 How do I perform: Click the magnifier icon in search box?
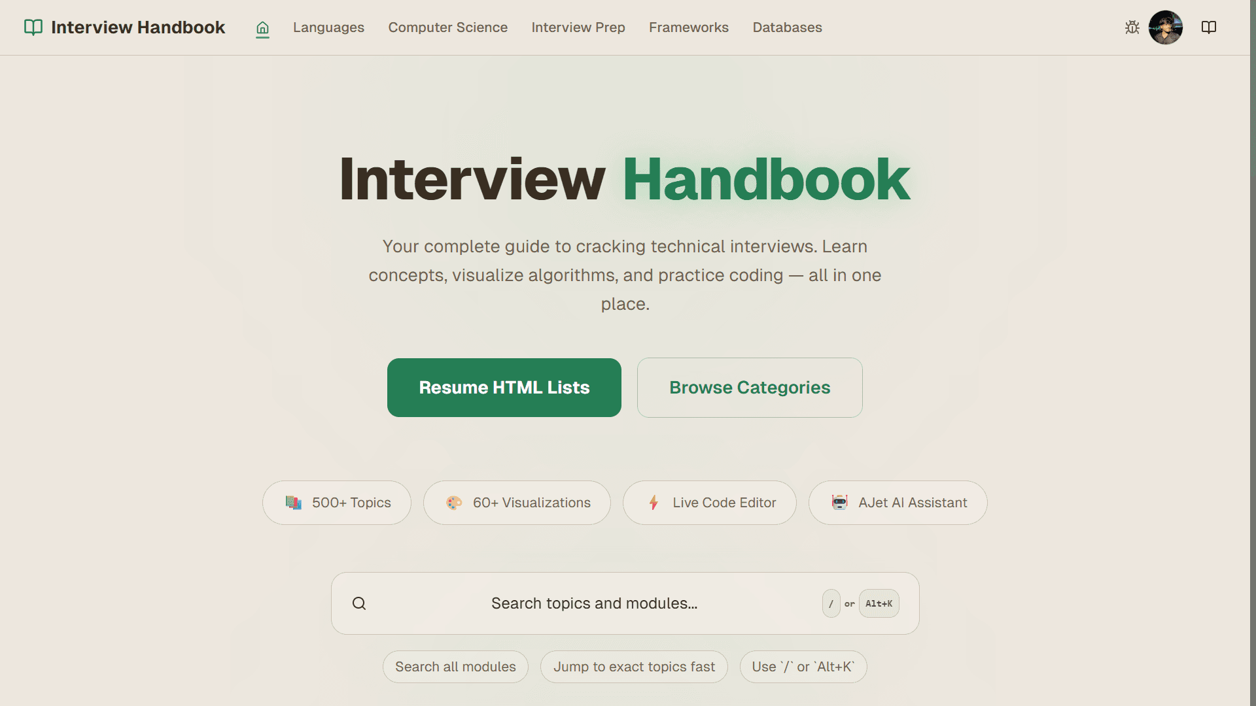tap(359, 603)
